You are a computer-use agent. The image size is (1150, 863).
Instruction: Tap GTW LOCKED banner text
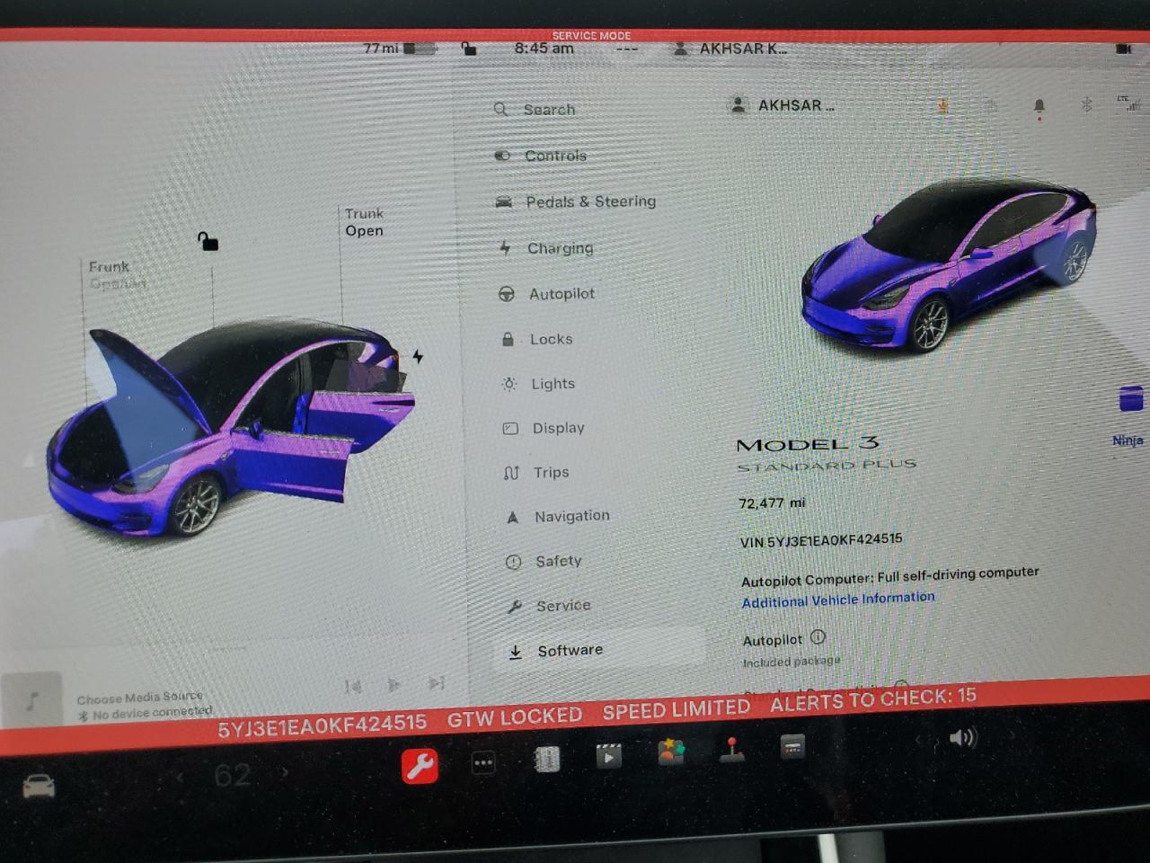click(x=515, y=716)
